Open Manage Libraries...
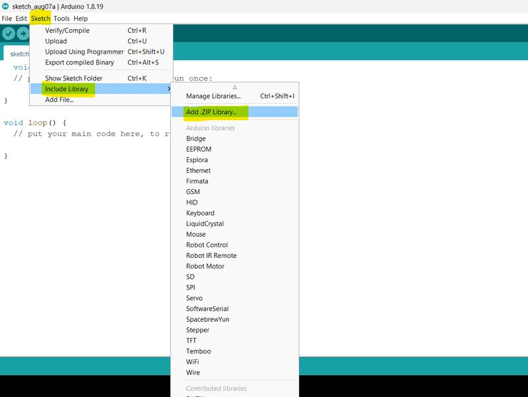Image resolution: width=528 pixels, height=397 pixels. 235,96
